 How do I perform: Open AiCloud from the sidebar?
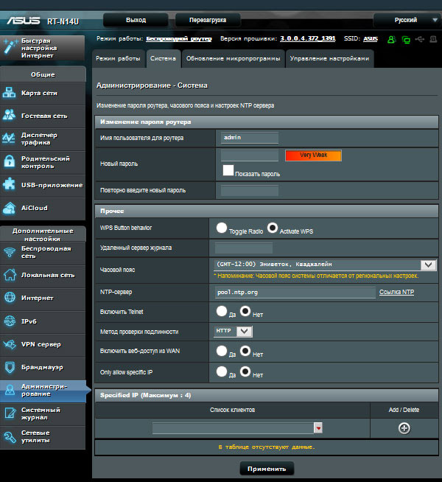[10, 208]
